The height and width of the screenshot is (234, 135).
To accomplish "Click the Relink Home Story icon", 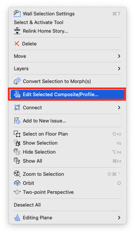I will click(17, 31).
